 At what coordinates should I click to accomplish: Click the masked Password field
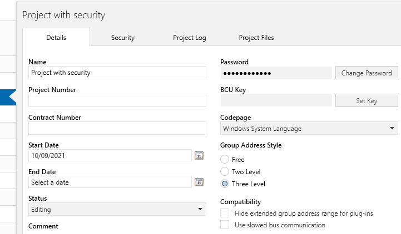276,73
